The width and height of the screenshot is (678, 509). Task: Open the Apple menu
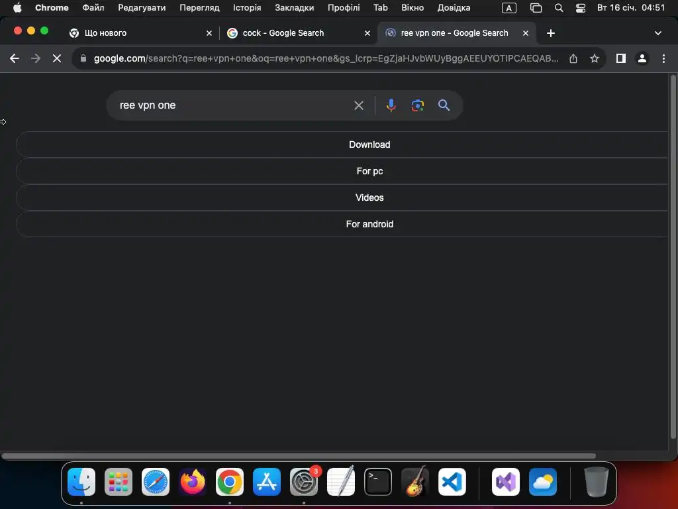17,8
